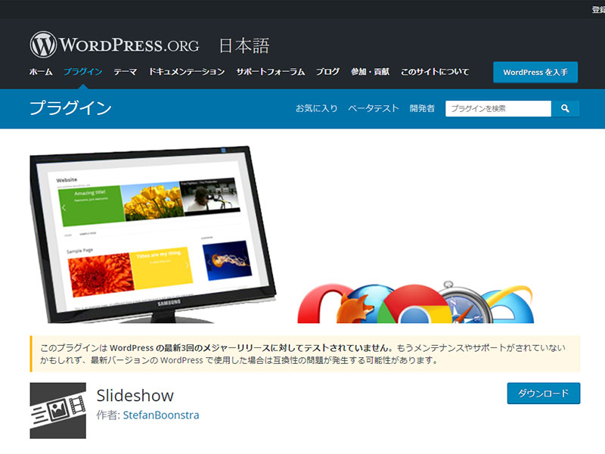Open the StefanBoonstra author link

[161, 415]
